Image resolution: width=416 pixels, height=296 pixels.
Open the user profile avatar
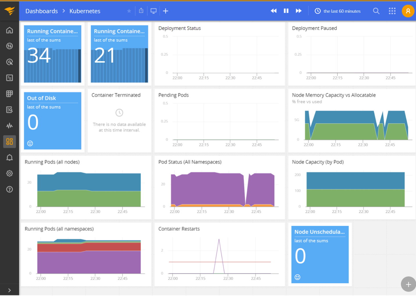[x=408, y=11]
